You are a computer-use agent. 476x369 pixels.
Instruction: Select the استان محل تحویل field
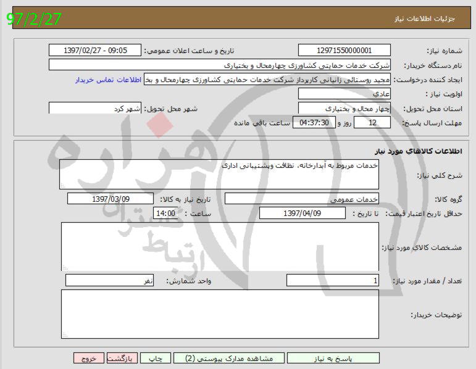(344, 109)
